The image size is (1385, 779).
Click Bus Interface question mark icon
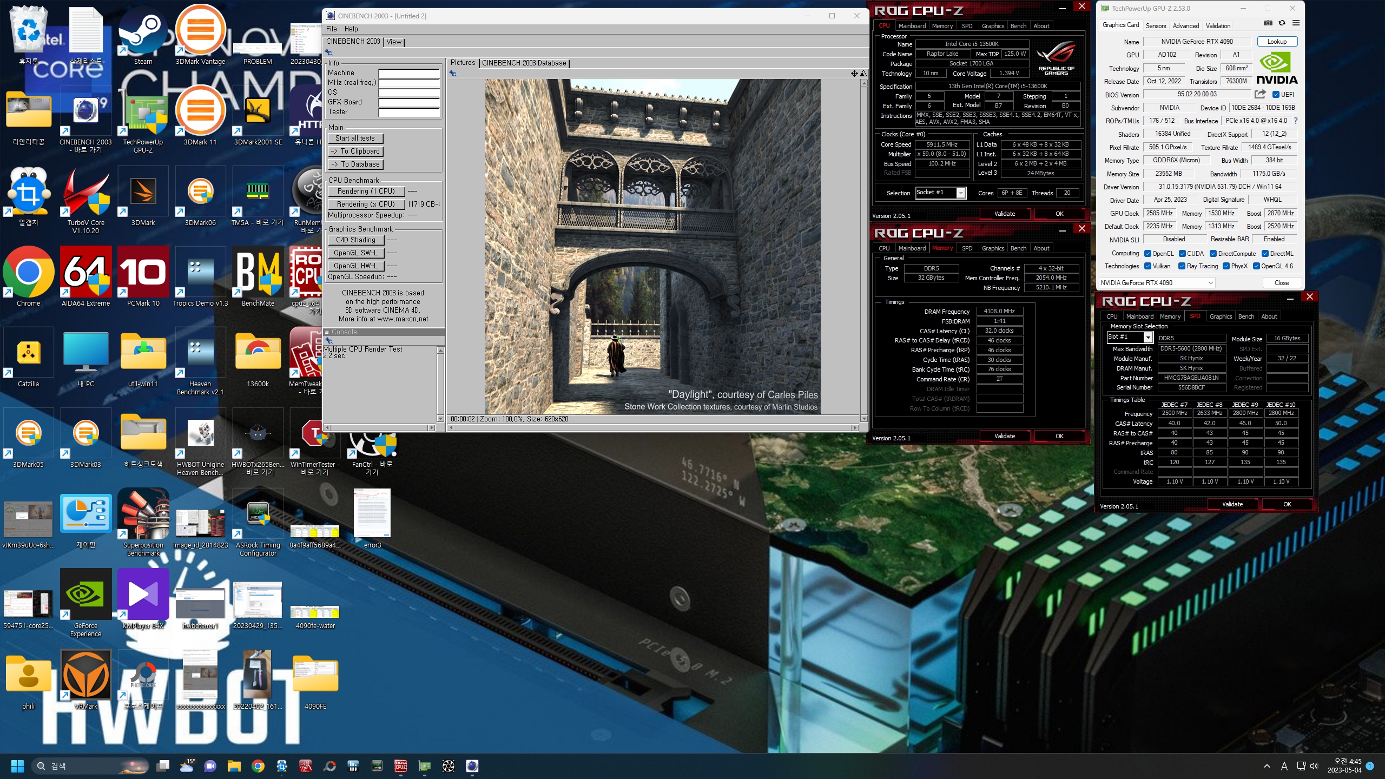click(x=1296, y=121)
